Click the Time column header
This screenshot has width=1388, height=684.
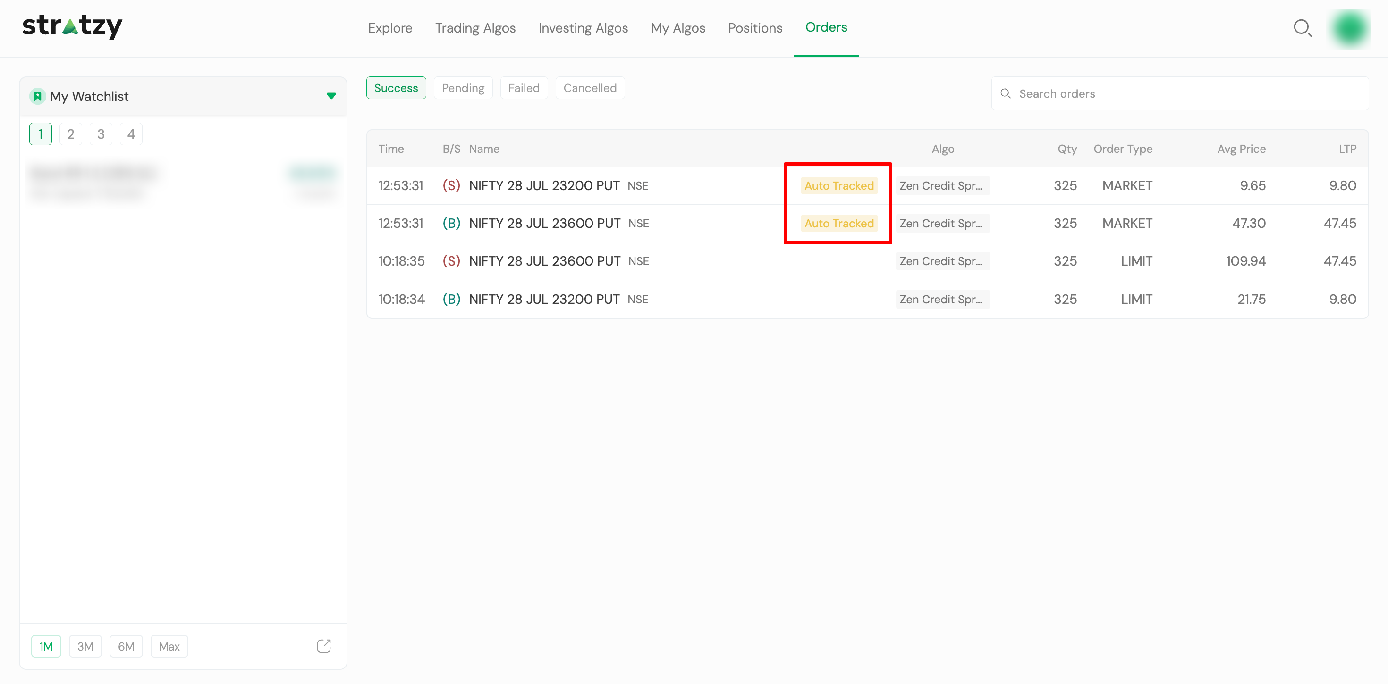coord(391,149)
